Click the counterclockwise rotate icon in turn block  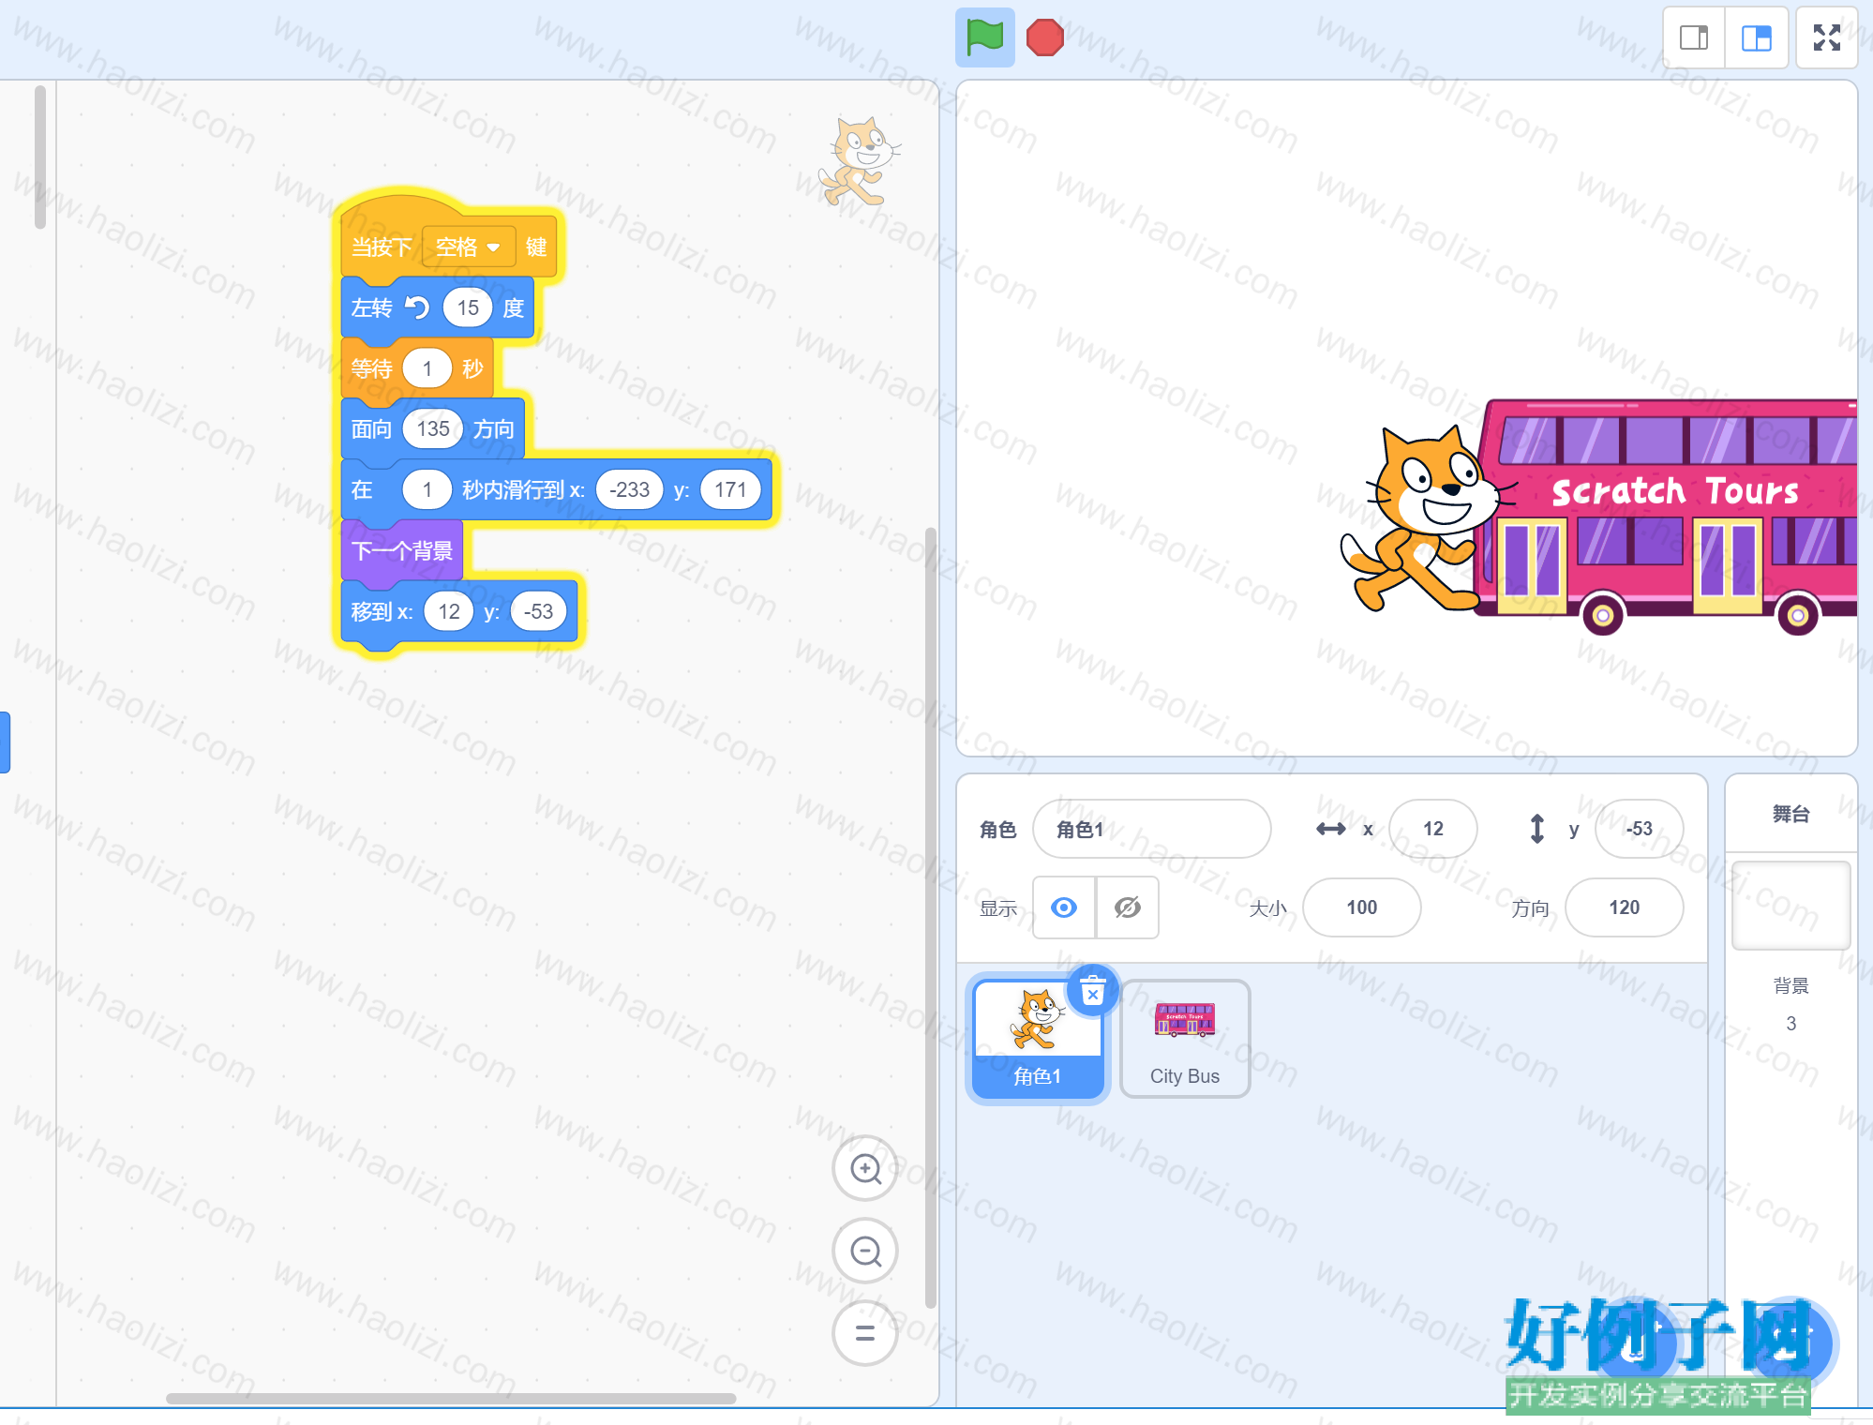tap(417, 307)
